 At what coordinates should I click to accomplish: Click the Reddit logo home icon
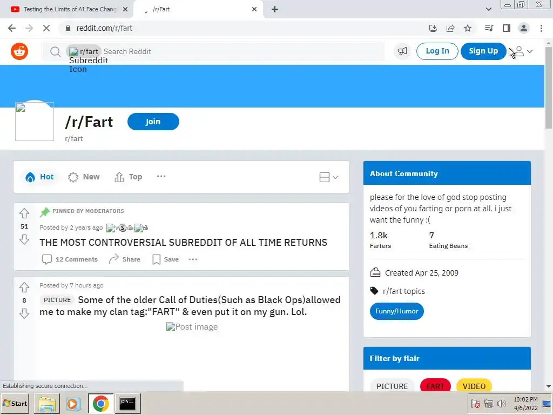[19, 51]
